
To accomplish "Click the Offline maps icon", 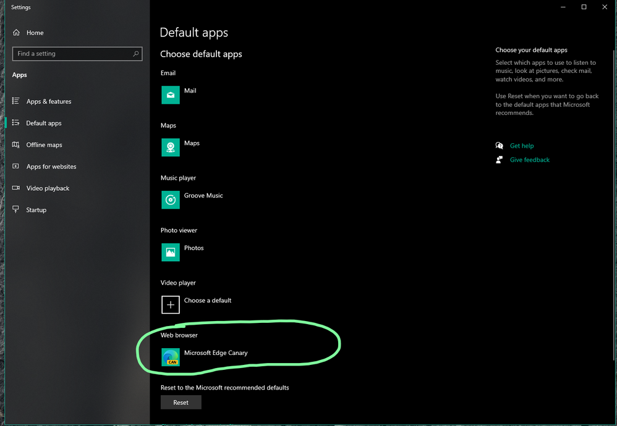I will coord(15,144).
